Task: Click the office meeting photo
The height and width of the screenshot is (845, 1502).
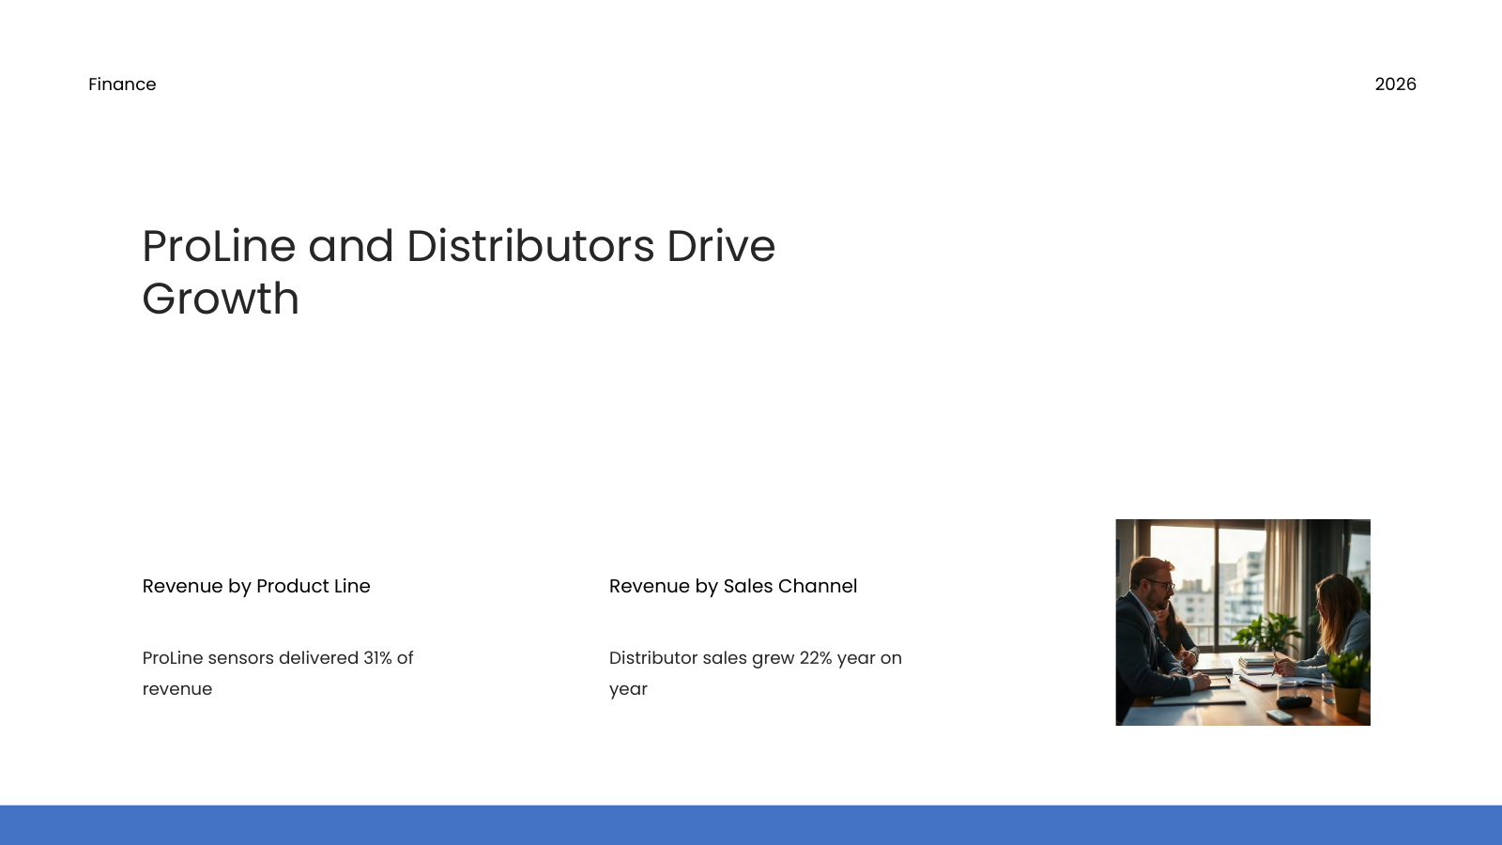Action: pos(1243,622)
